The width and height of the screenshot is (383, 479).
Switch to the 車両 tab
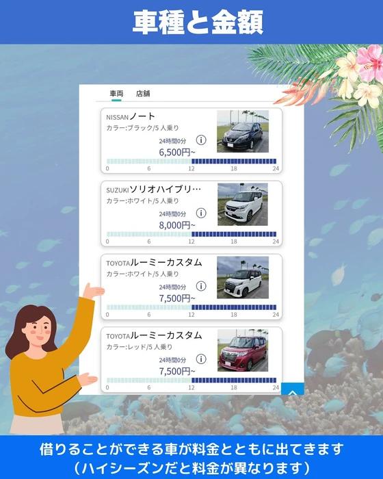tap(116, 94)
